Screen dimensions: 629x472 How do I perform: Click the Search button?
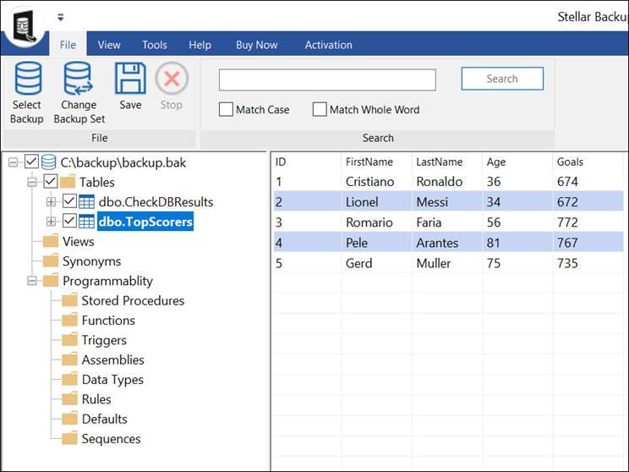501,79
